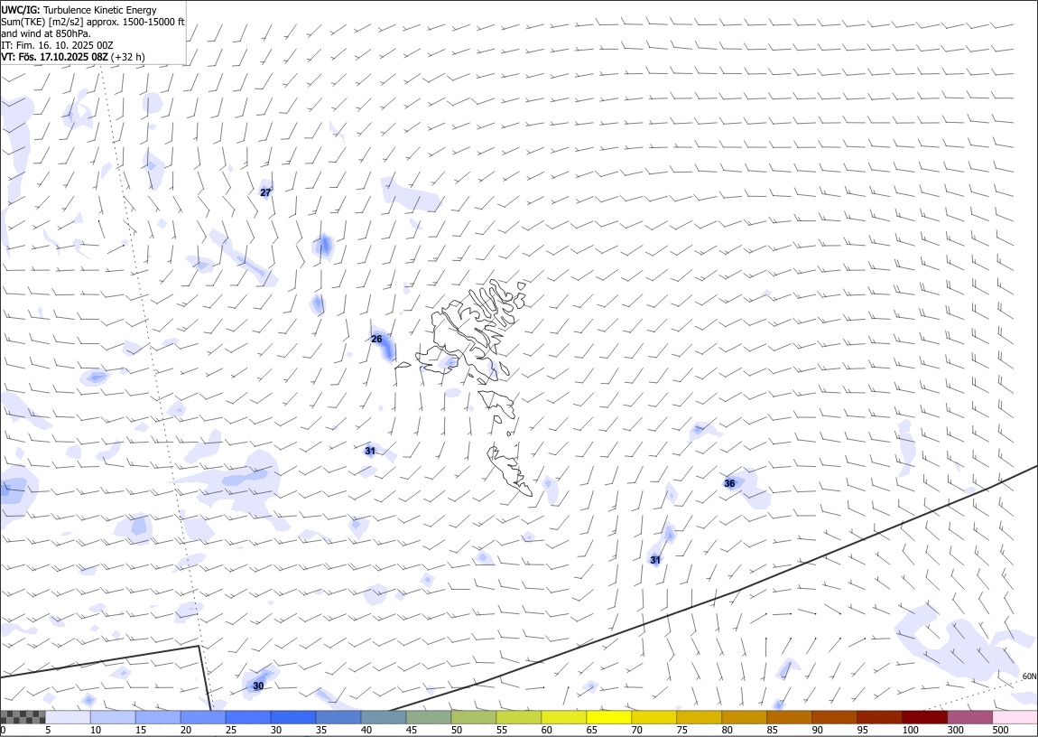Viewport: 1038px width, 737px height.
Task: Click the legend tick label 25
Action: point(230,730)
